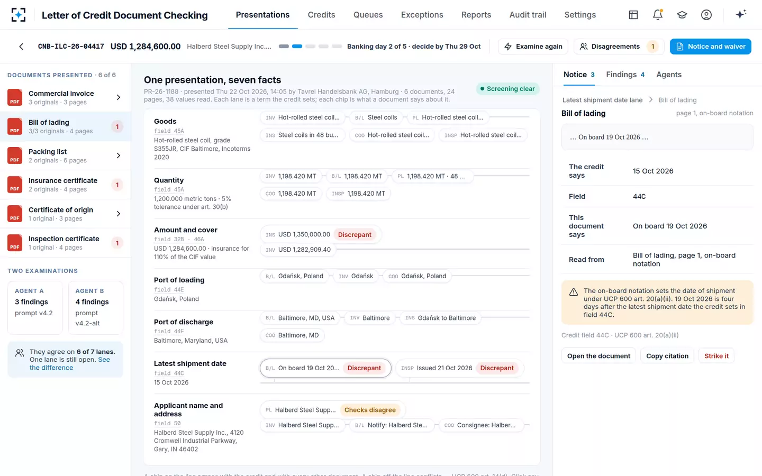Select the Agent A examination card
Viewport: 762px width, 476px height.
click(35, 308)
